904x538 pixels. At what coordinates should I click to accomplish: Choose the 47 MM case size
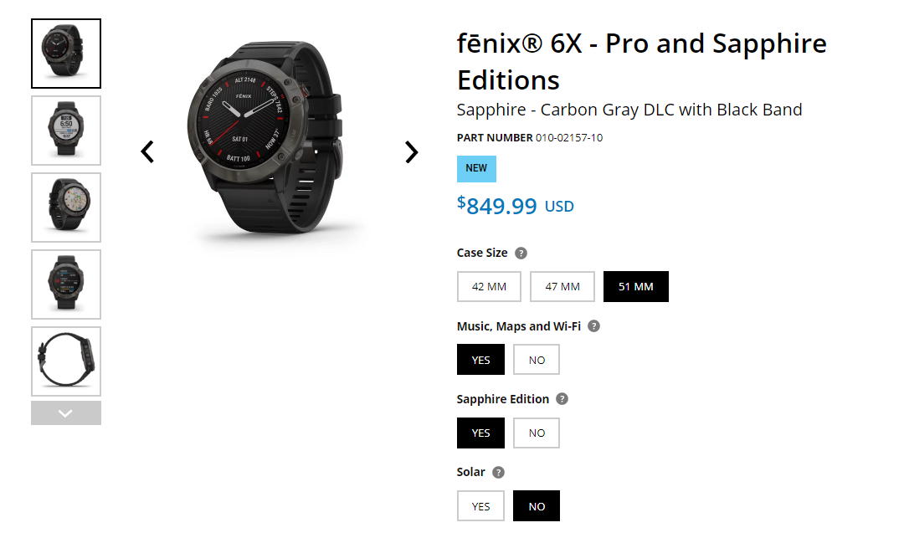tap(562, 286)
